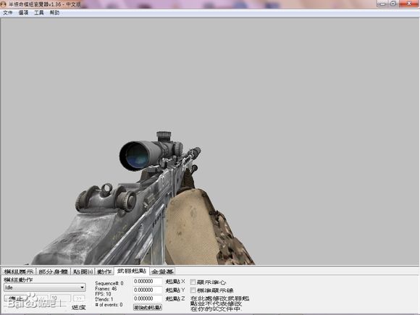Screen dimensions: 420x315
Task: Open the 選項 (Options) menu
Action: coord(23,12)
